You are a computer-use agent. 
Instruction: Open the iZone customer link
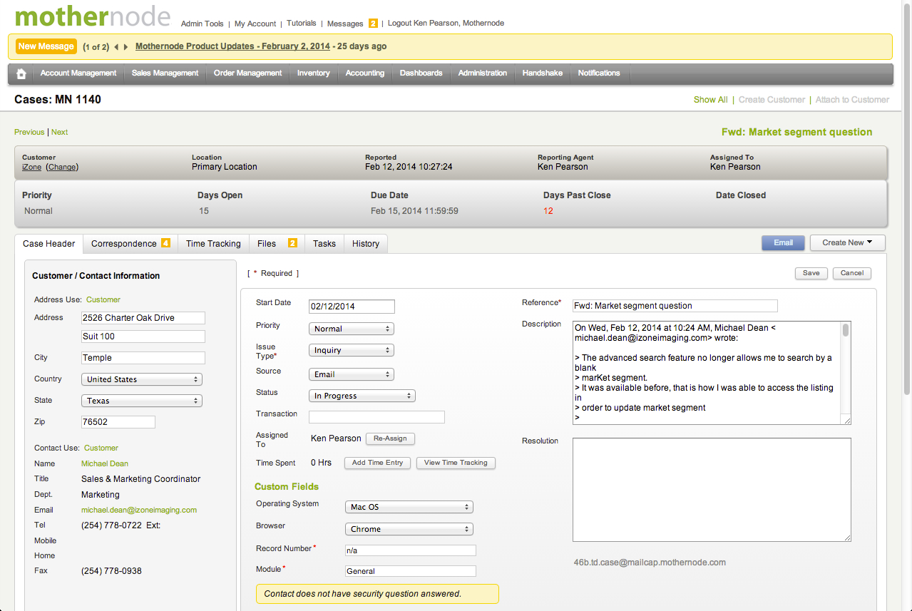point(31,167)
